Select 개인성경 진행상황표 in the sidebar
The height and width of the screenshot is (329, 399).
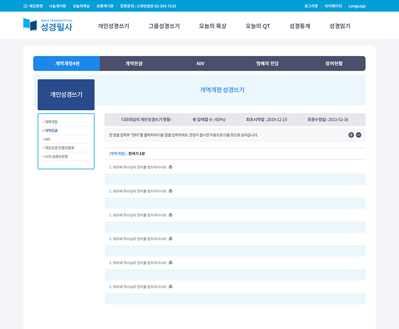click(59, 148)
